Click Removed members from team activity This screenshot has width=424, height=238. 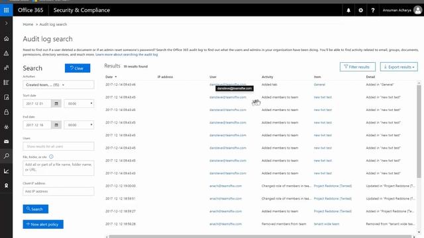pos(284,224)
